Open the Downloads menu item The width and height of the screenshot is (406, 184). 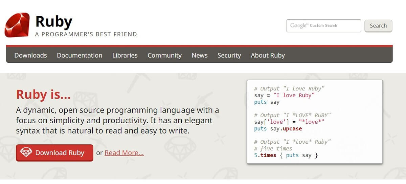click(30, 55)
